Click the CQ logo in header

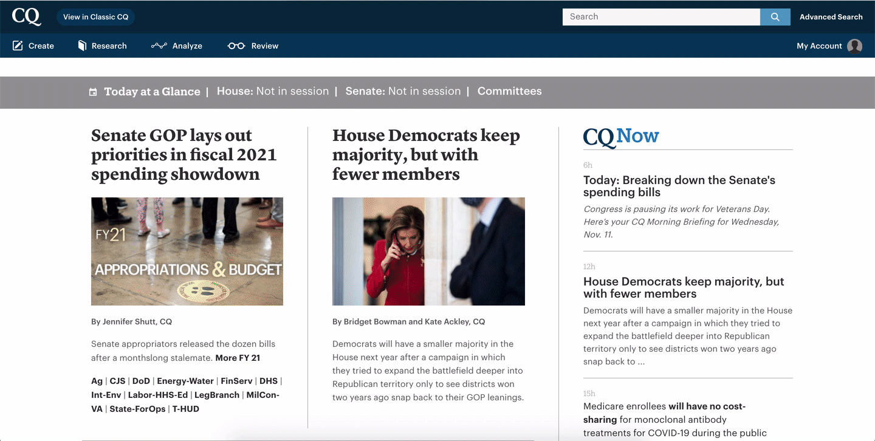(x=27, y=16)
